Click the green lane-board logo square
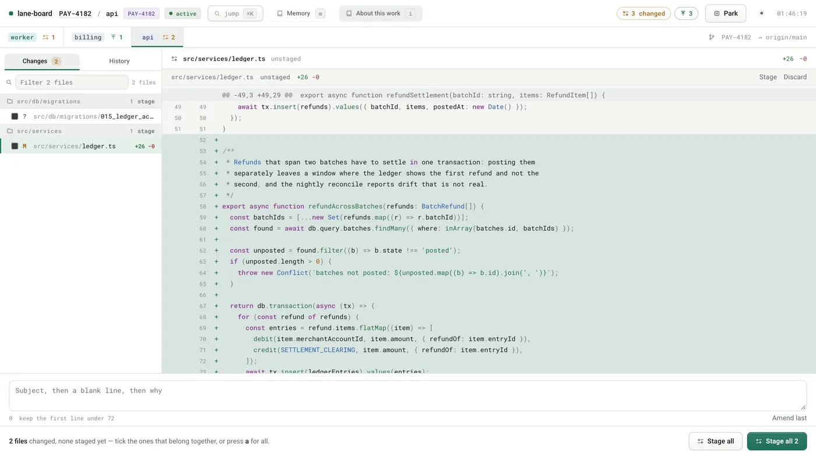Image resolution: width=816 pixels, height=456 pixels. pos(11,13)
